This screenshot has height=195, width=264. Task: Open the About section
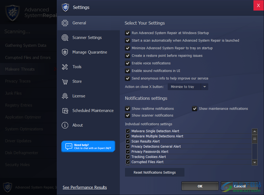pos(88,125)
